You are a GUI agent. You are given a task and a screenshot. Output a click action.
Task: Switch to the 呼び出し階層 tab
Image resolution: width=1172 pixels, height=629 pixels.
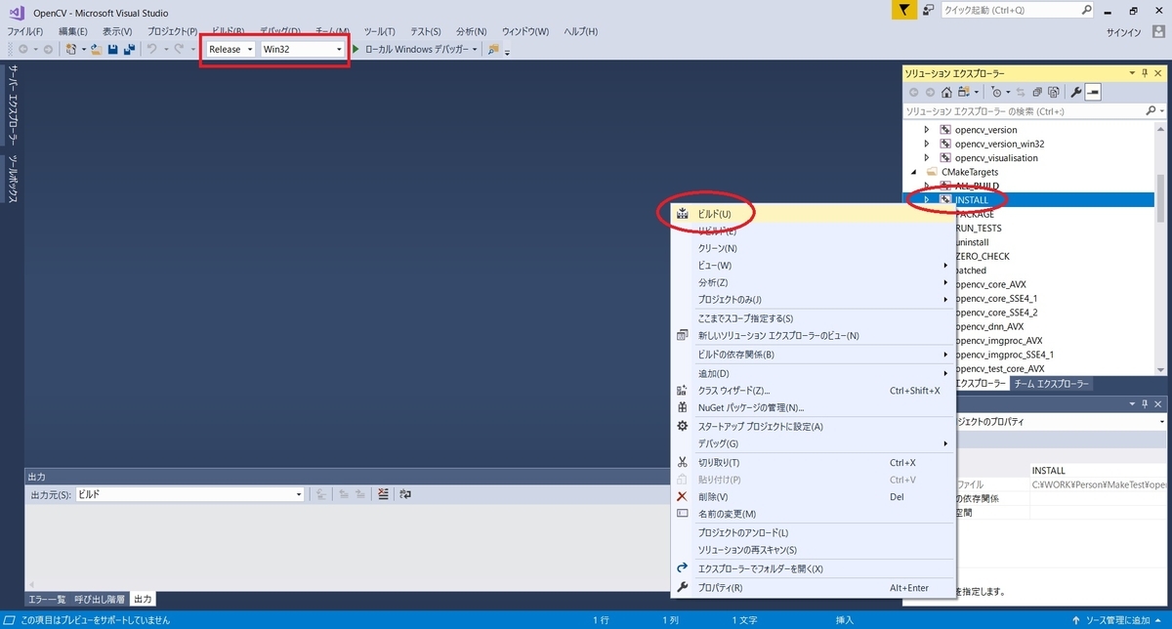tap(100, 599)
